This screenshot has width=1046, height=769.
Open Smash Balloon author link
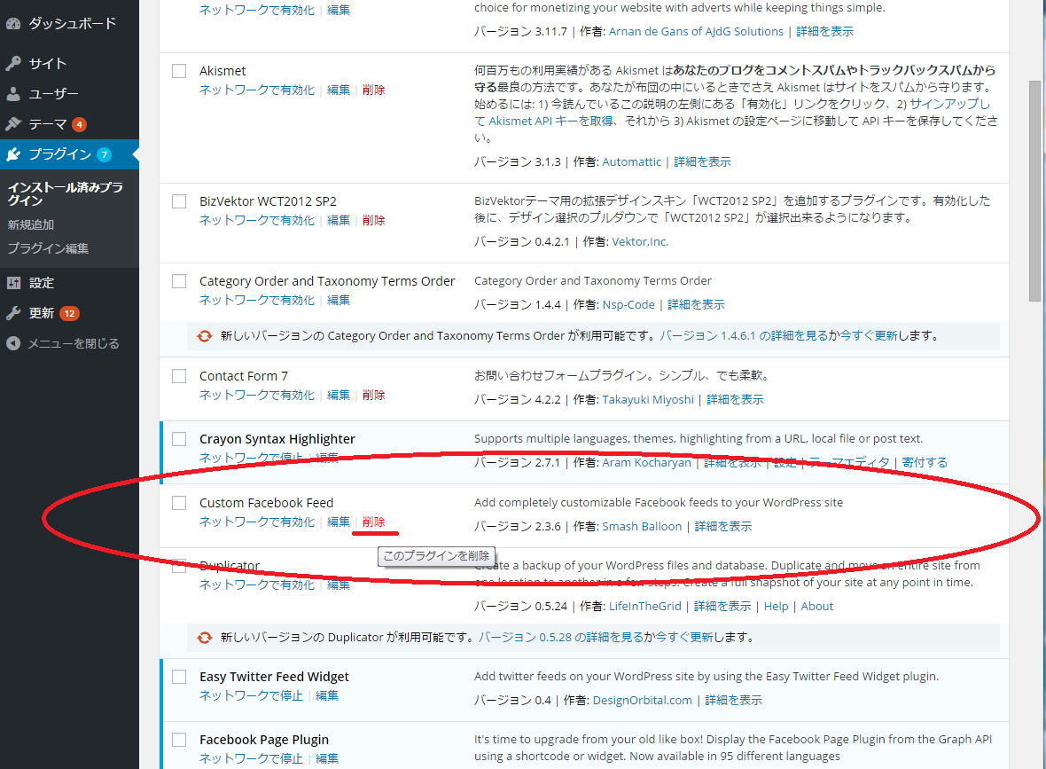tap(642, 527)
